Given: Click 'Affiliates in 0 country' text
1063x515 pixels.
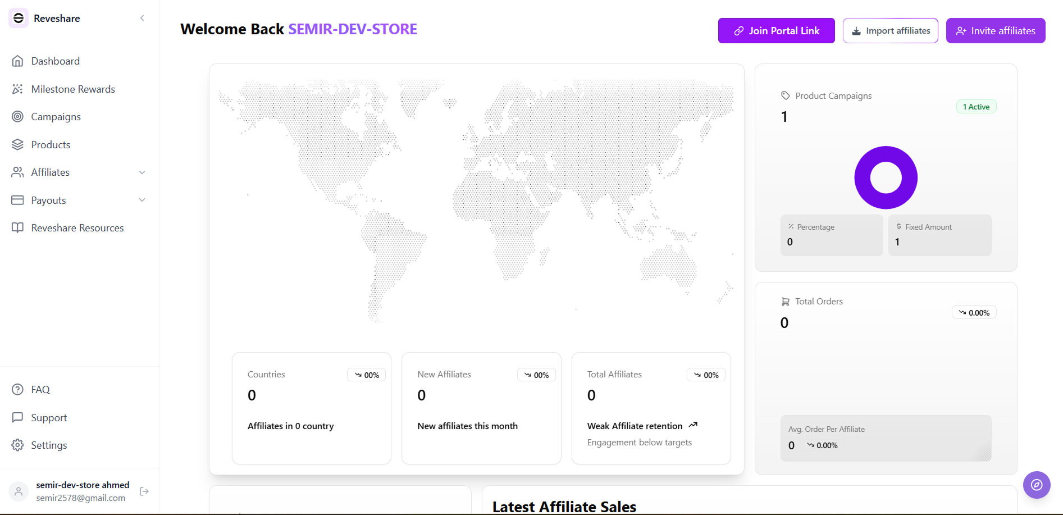Looking at the screenshot, I should point(291,426).
